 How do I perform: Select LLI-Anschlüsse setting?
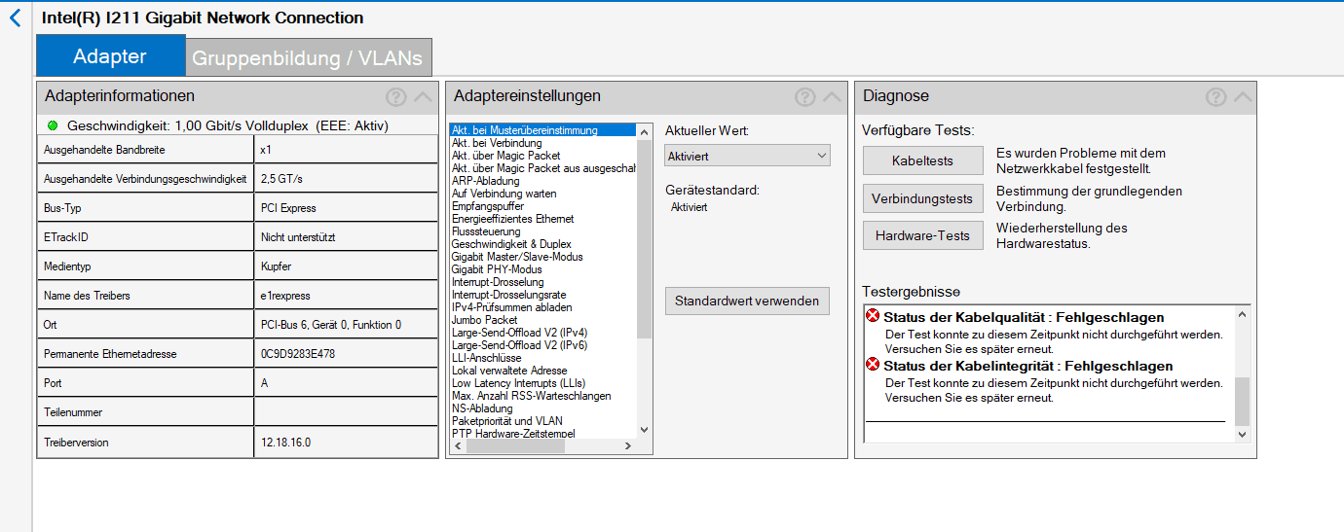[x=542, y=358]
